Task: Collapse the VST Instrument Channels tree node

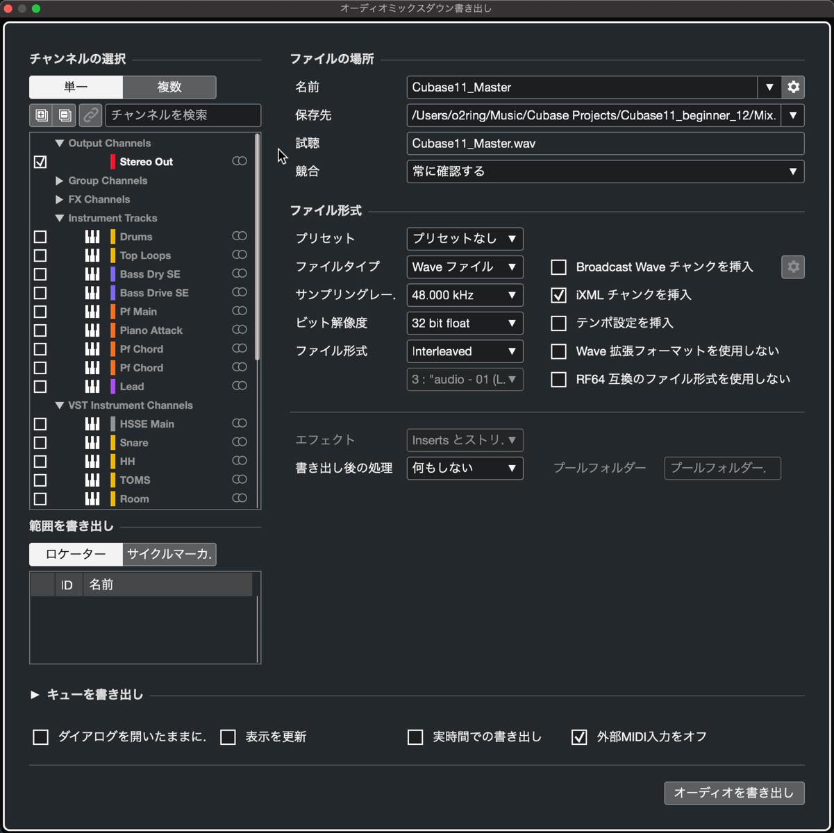Action: tap(60, 405)
